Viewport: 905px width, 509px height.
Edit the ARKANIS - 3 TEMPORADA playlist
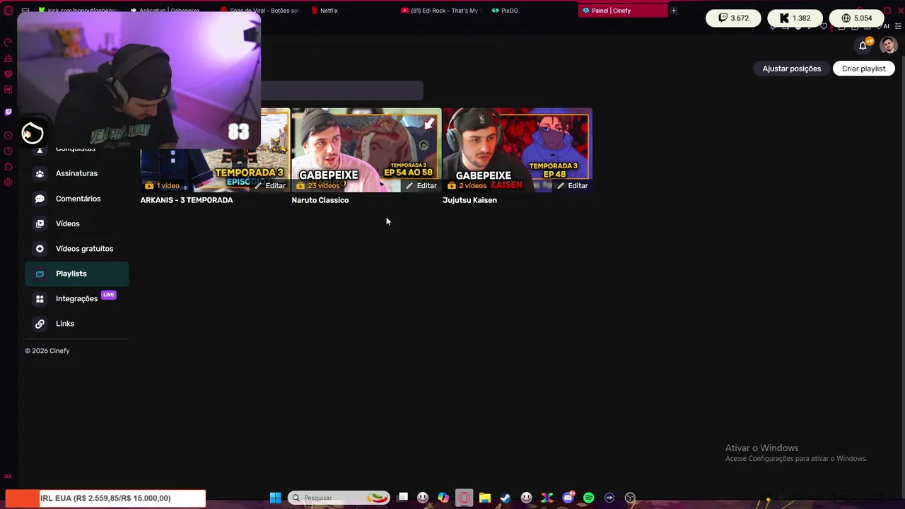tap(270, 185)
